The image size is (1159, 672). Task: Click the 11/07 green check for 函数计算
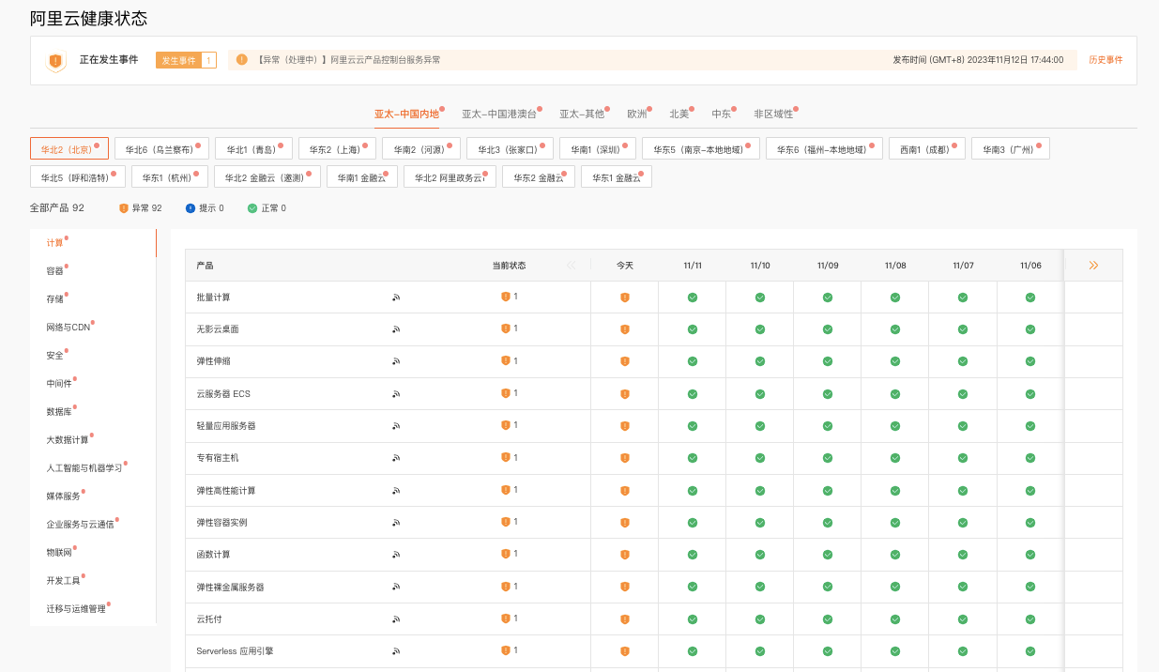coord(963,555)
